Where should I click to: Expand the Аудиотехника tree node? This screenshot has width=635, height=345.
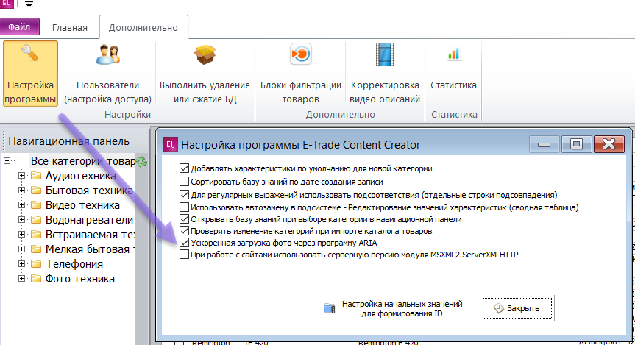[x=21, y=175]
